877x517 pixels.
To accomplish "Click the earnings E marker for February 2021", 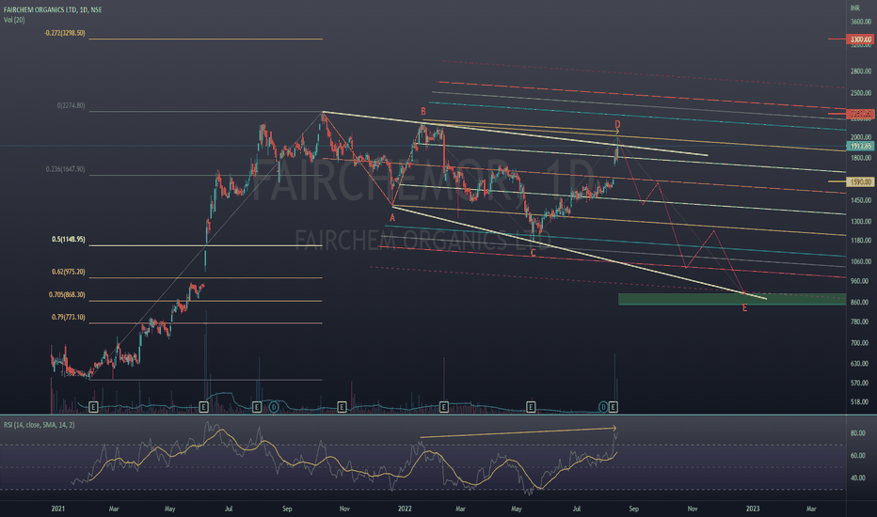I will click(x=93, y=407).
